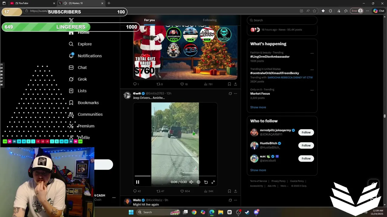Open more options for #LingOrmDiorAmbassador trend

[x=312, y=53]
